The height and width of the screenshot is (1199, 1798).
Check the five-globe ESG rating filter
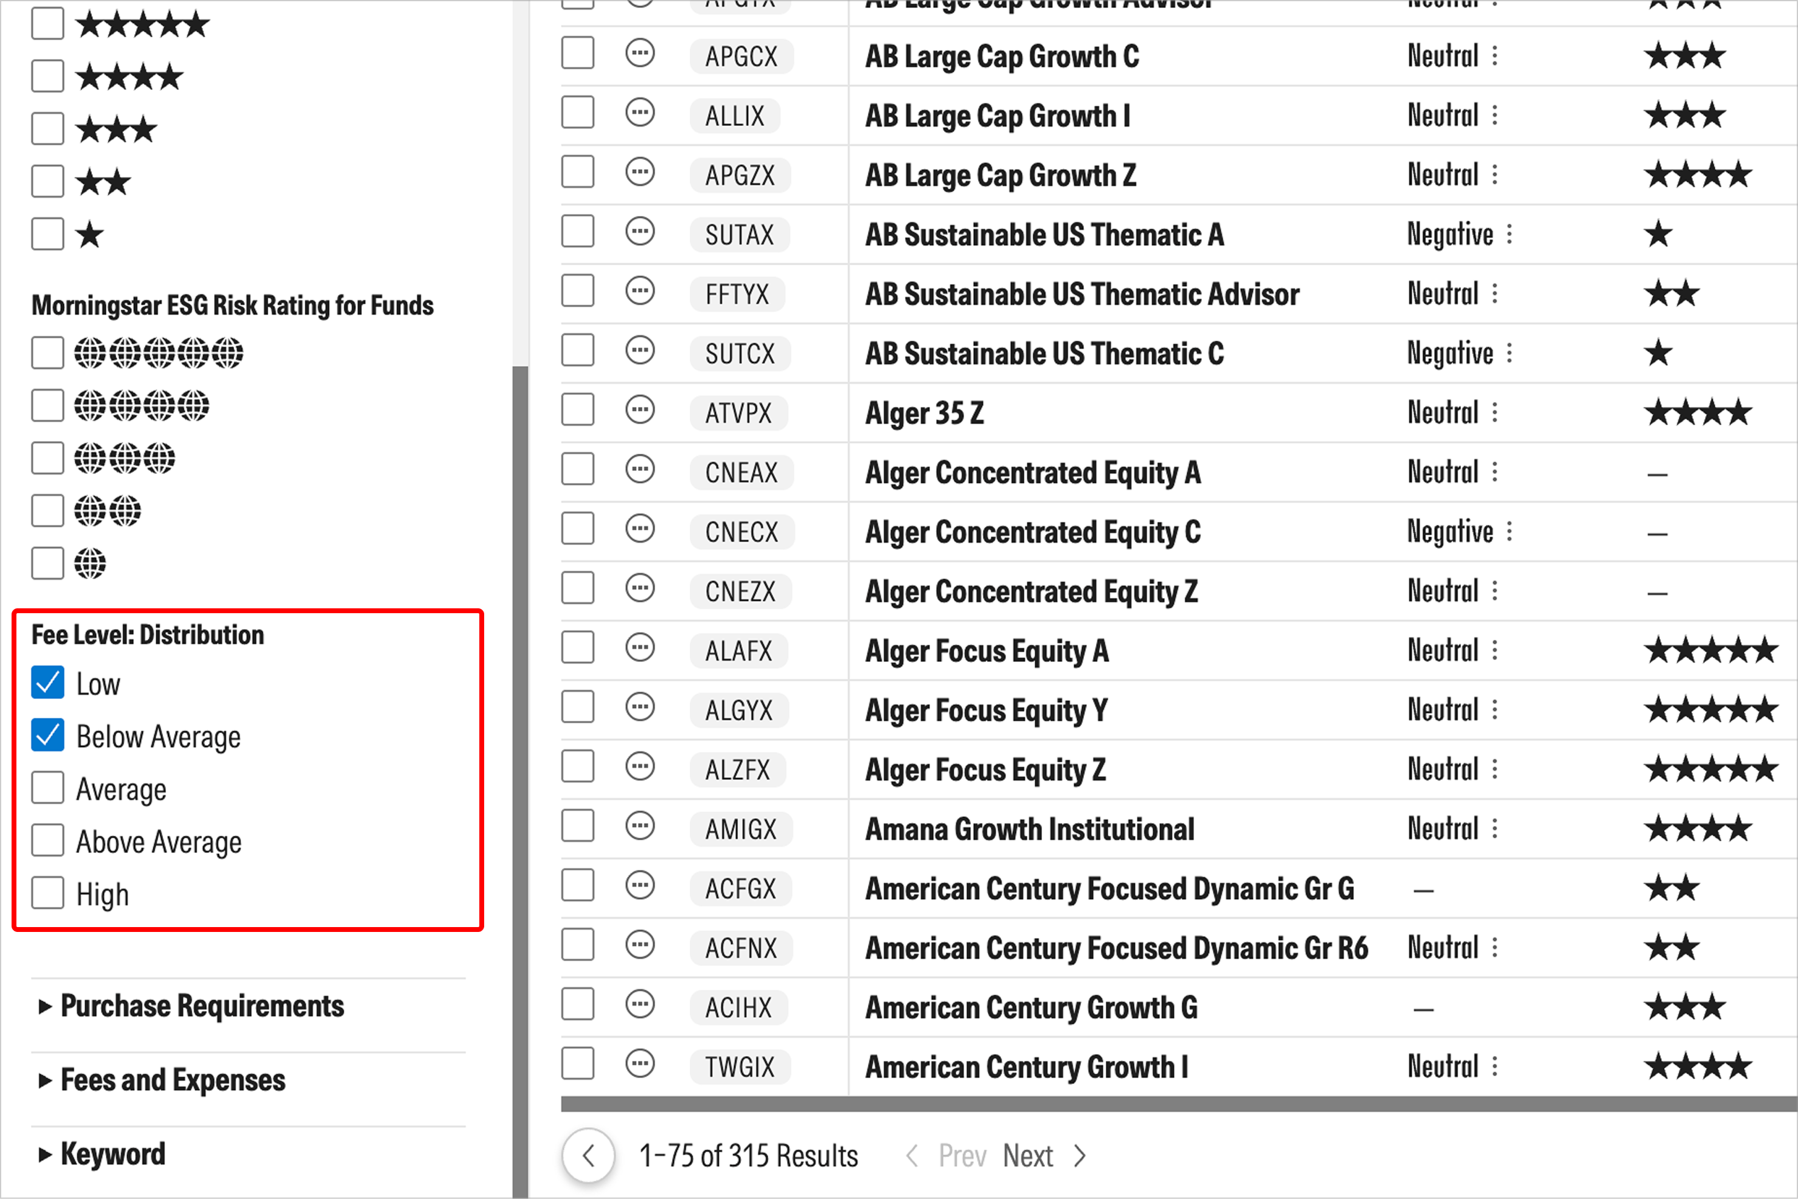(x=47, y=353)
